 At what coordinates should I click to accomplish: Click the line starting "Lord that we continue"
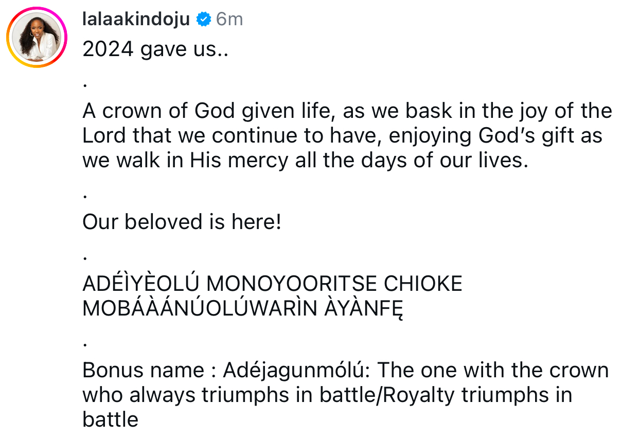[342, 136]
